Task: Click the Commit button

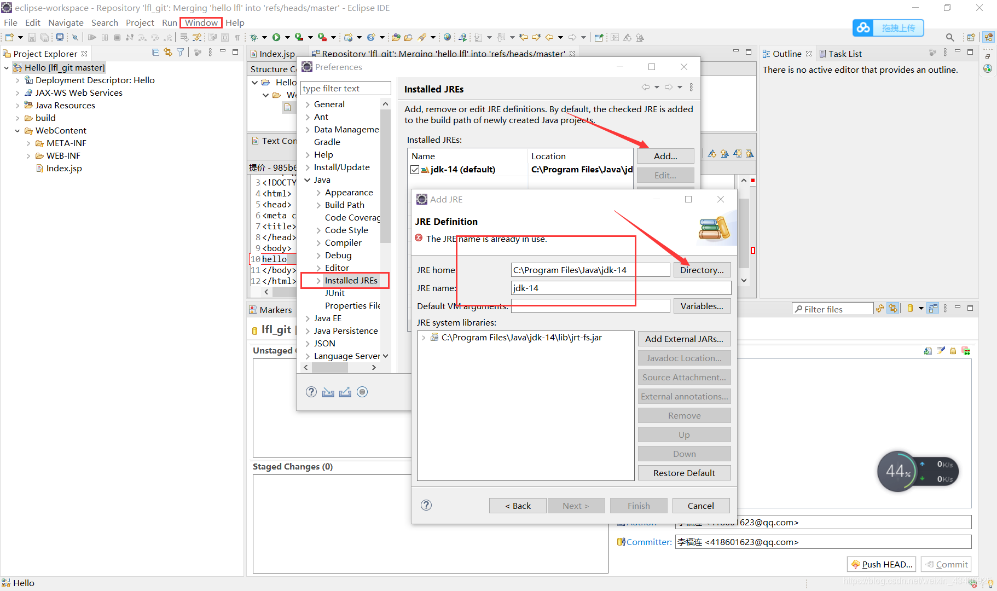Action: (x=946, y=564)
